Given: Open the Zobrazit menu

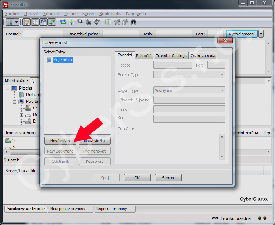Looking at the screenshot, I should 51,14.
